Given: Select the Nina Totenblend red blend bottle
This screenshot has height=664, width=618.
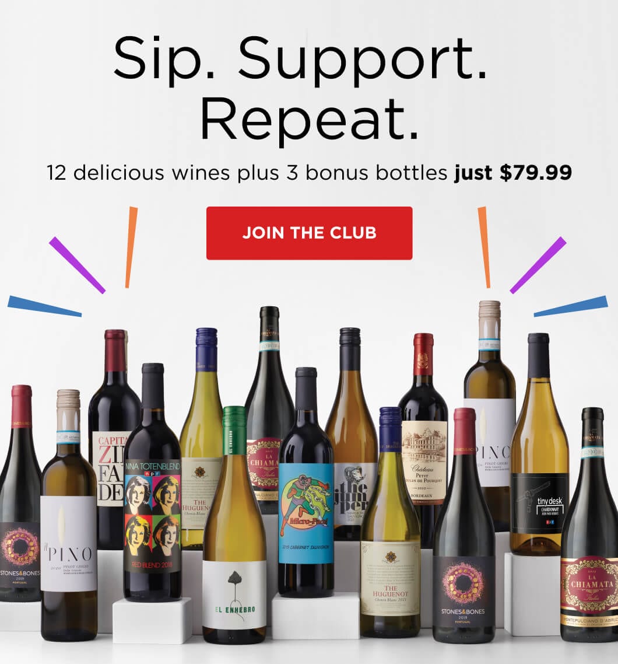Looking at the screenshot, I should 153,482.
